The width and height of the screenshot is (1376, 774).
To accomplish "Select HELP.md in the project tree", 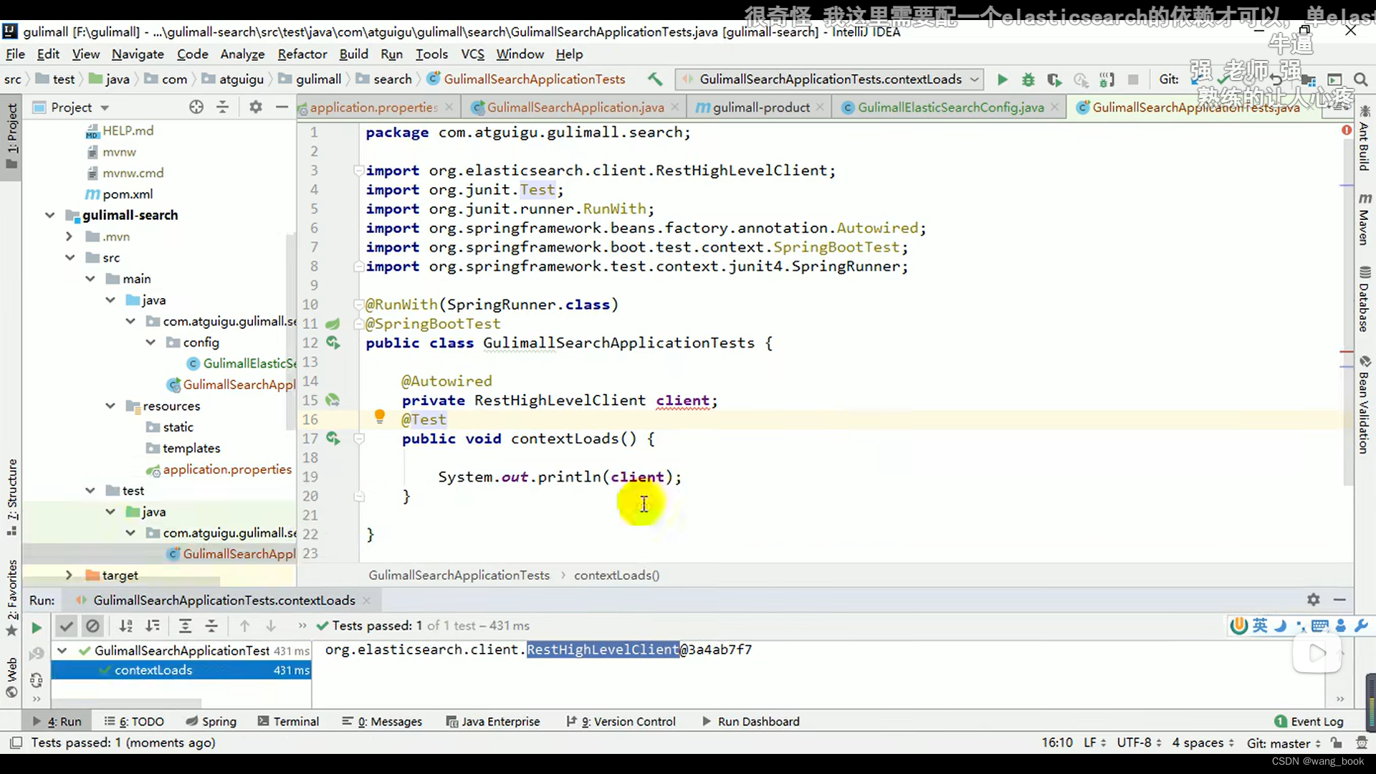I will point(127,130).
